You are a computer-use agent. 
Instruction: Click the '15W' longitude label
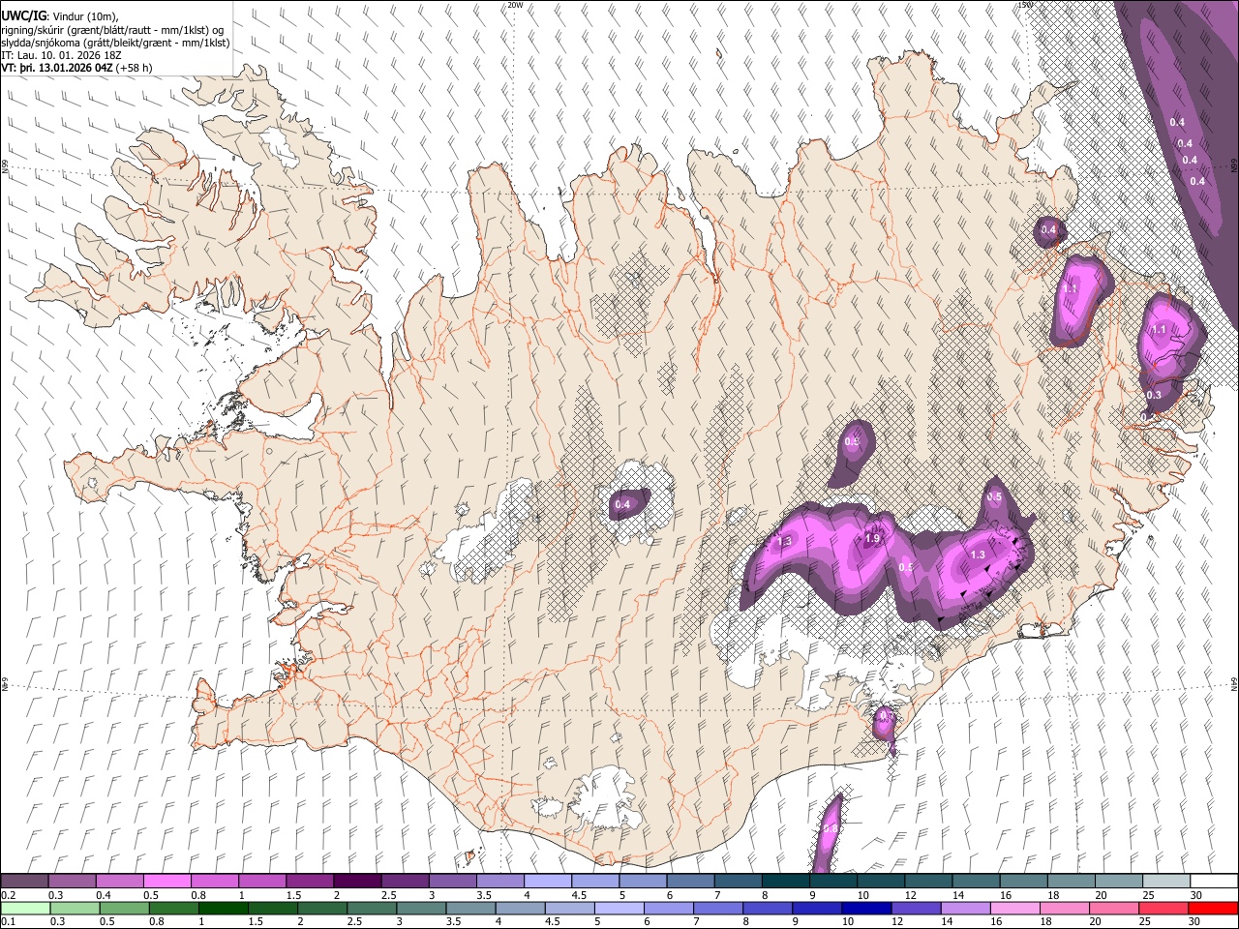tap(1025, 5)
